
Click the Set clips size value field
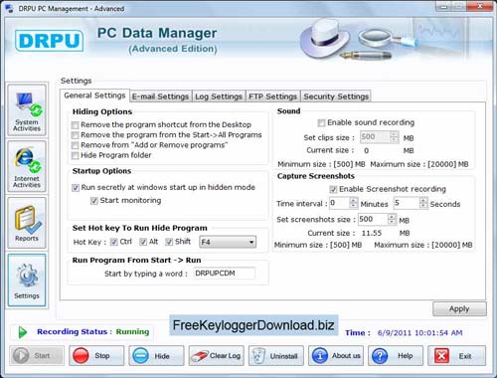[375, 137]
